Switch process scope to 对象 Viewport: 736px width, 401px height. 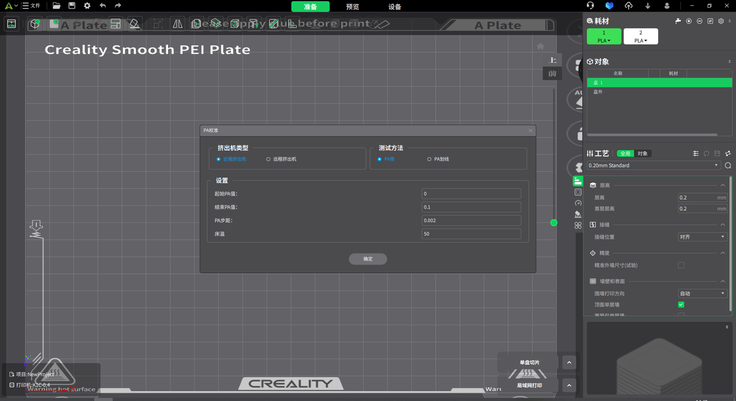click(642, 153)
